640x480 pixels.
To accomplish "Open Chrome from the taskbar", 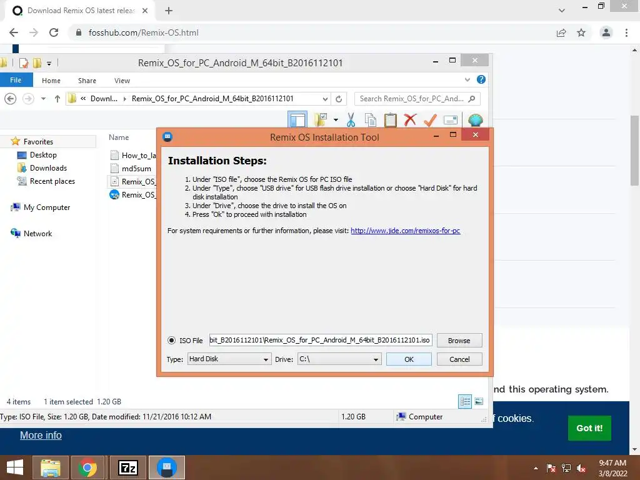I will point(87,467).
